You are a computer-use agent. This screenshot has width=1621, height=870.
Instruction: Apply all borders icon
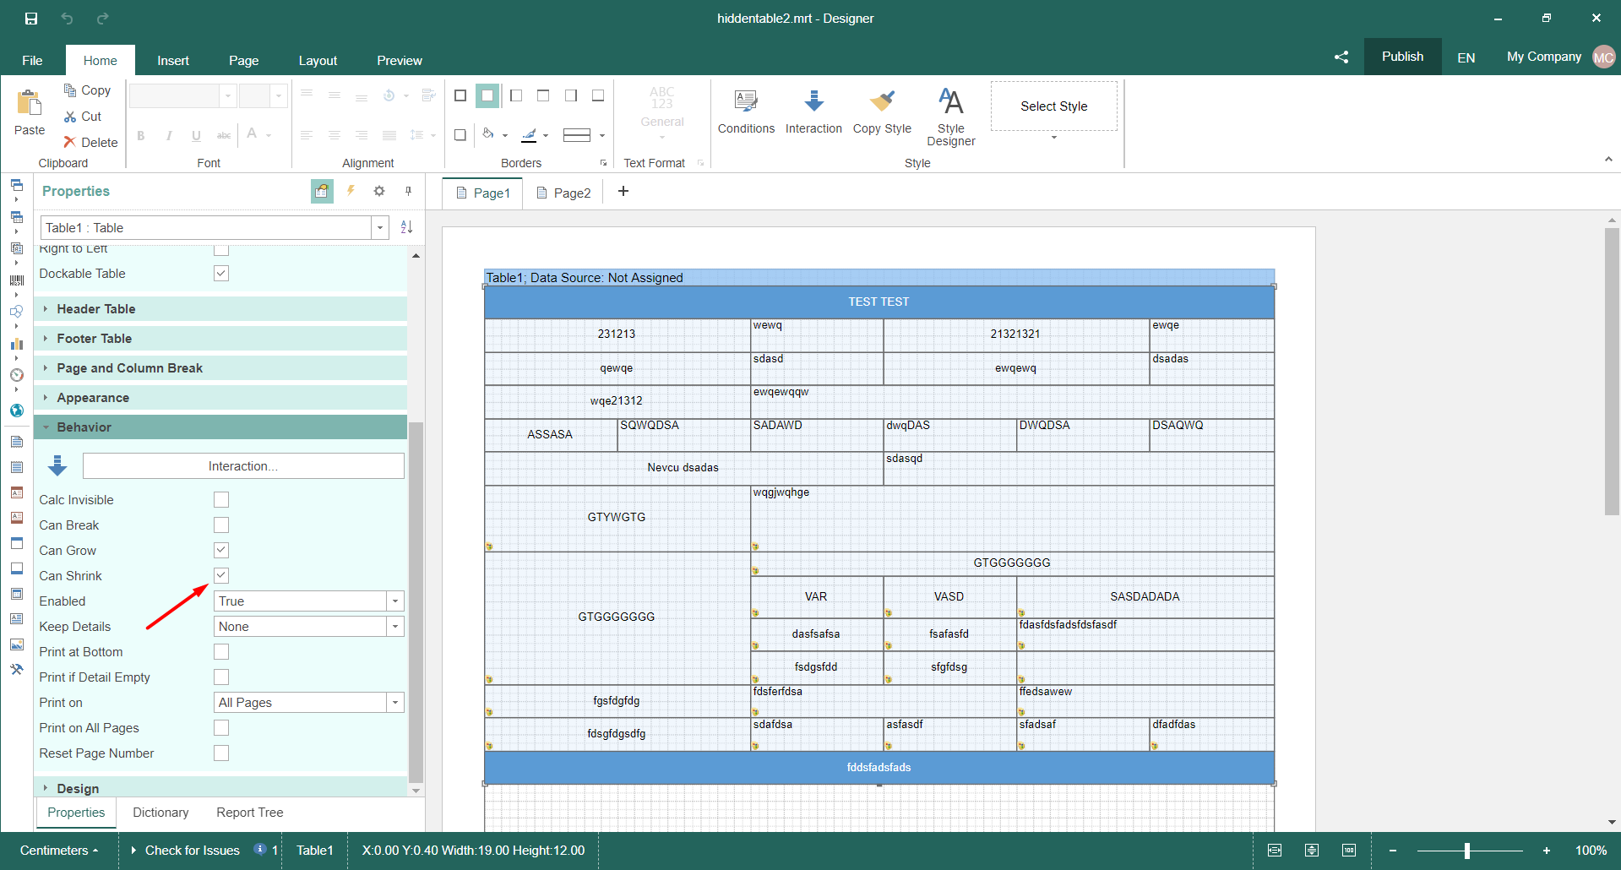tap(460, 95)
